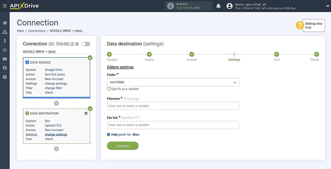Screen dimensions: 331x169
Task: Click Data Source change settings link
Action: [x=56, y=83]
